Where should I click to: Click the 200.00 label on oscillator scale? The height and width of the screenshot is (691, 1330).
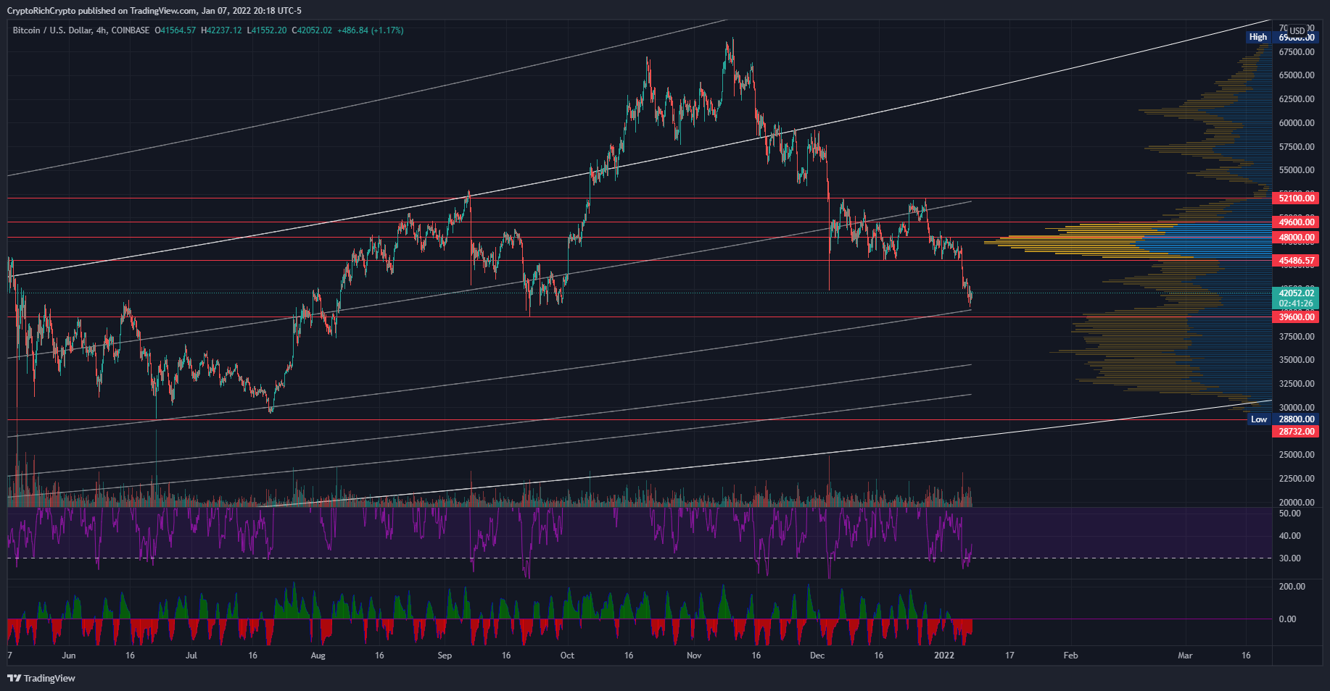(1292, 587)
